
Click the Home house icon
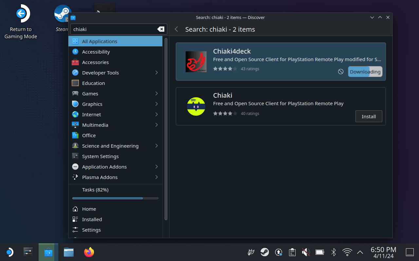click(x=75, y=209)
